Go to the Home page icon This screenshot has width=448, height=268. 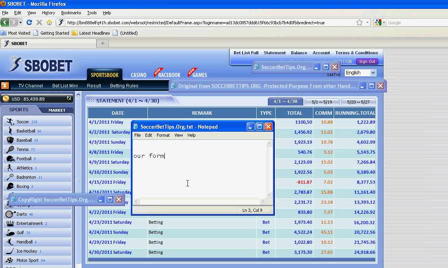coord(49,22)
